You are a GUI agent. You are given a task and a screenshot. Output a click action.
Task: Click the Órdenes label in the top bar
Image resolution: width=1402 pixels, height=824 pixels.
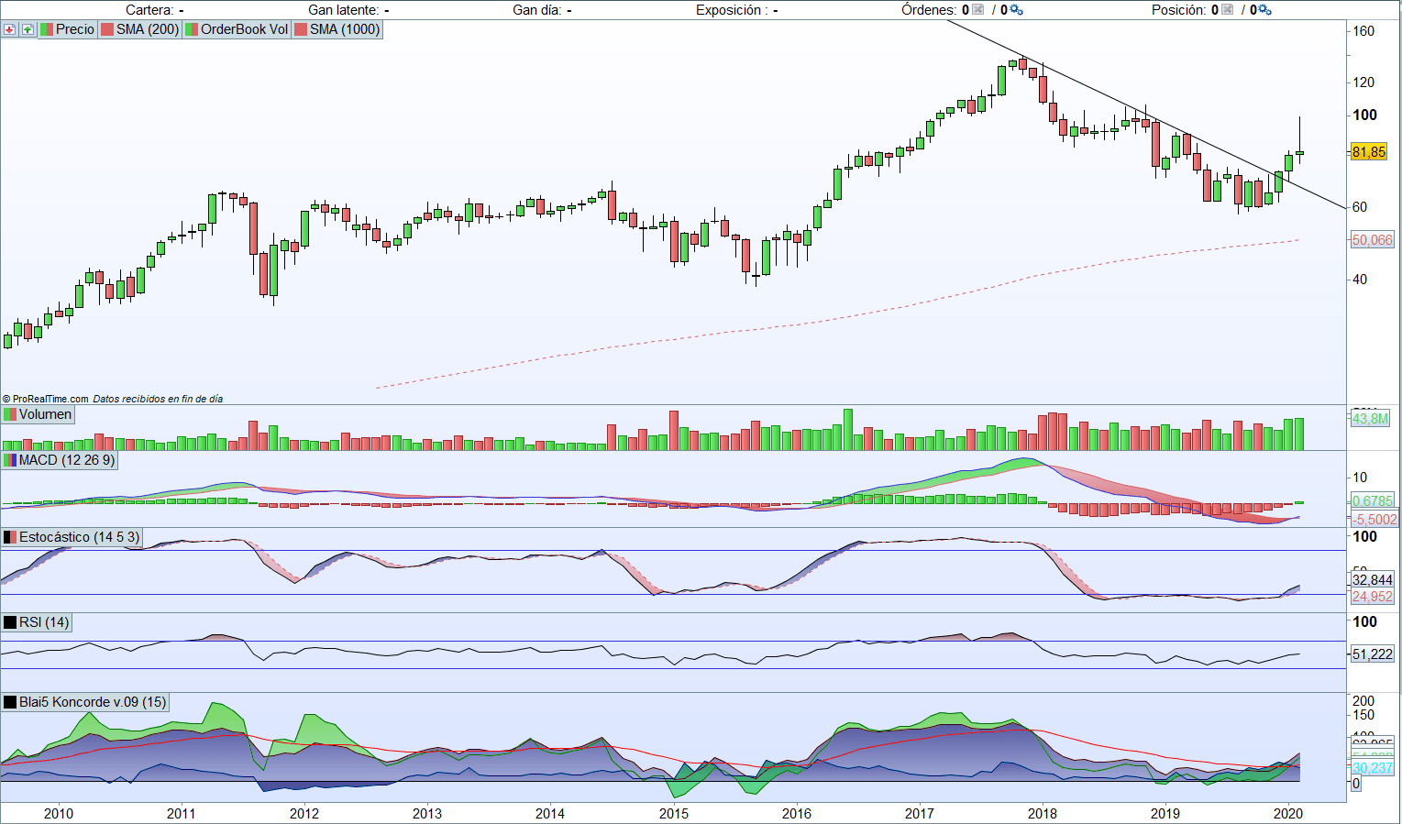coord(929,10)
